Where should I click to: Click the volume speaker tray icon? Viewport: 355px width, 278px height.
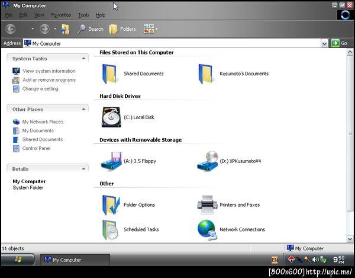[315, 260]
